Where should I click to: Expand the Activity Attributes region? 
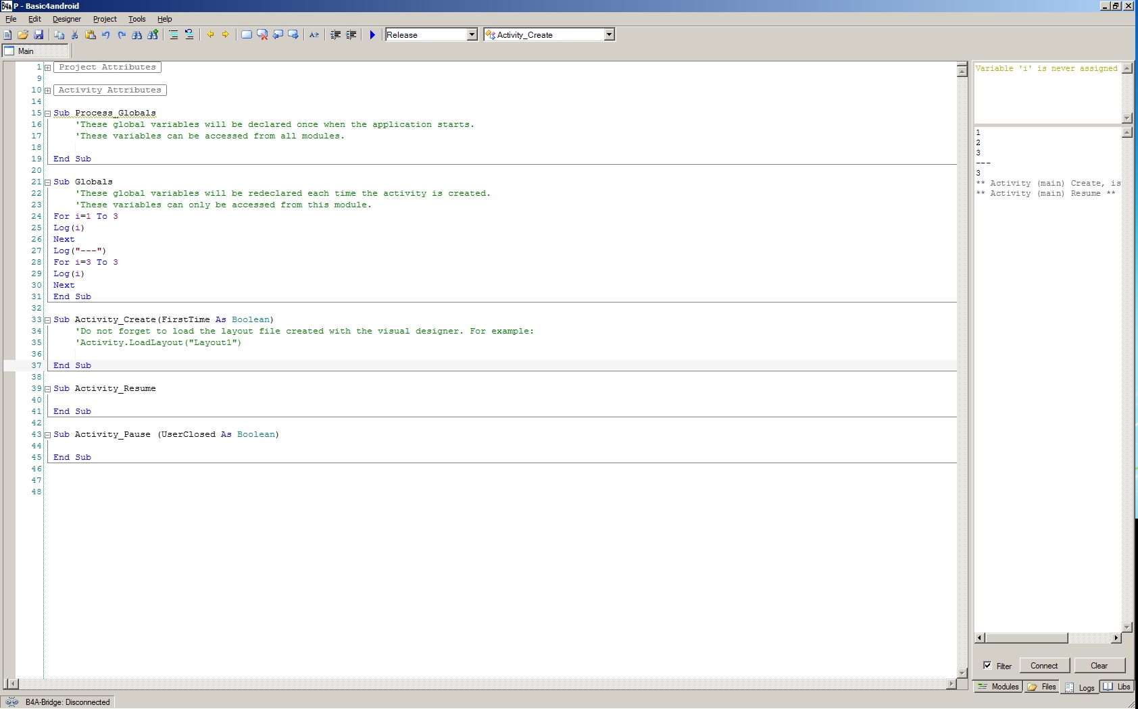pyautogui.click(x=47, y=90)
